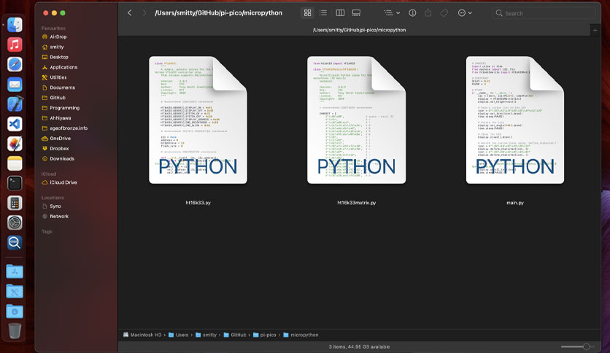Go forward using the toolbar forward chevron
Viewport: 610px width, 353px height.
pyautogui.click(x=144, y=13)
